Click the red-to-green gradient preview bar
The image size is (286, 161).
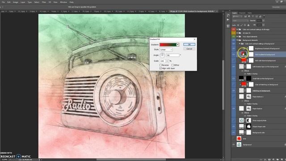tap(168, 45)
